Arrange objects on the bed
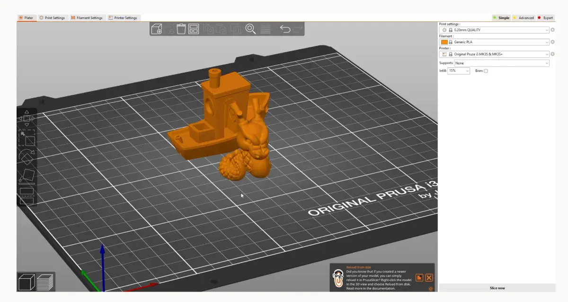This screenshot has width=568, height=302. (x=194, y=29)
